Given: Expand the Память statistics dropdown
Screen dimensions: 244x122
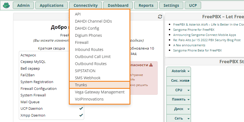Looking at the screenshot, I should click(179, 100).
